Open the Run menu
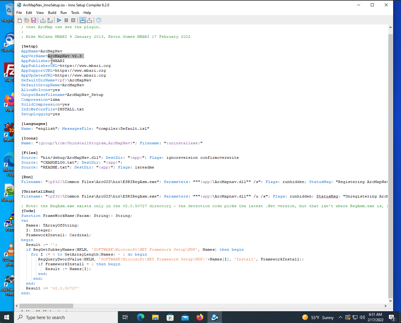This screenshot has width=401, height=323. pyautogui.click(x=64, y=13)
